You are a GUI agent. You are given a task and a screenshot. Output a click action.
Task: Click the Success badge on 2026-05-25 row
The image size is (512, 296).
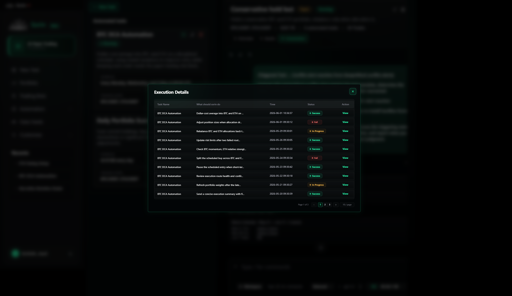(x=315, y=149)
